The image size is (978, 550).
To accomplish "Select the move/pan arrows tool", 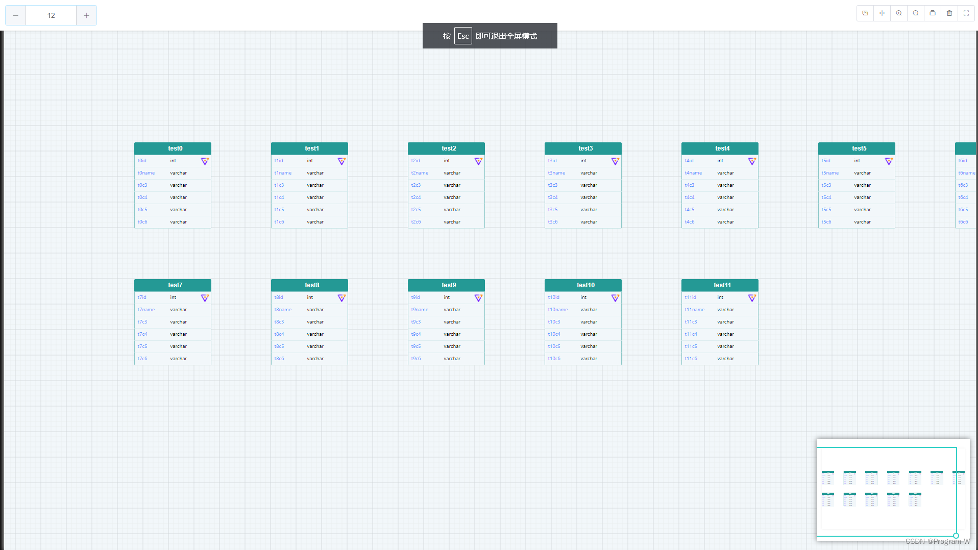I will [x=882, y=13].
